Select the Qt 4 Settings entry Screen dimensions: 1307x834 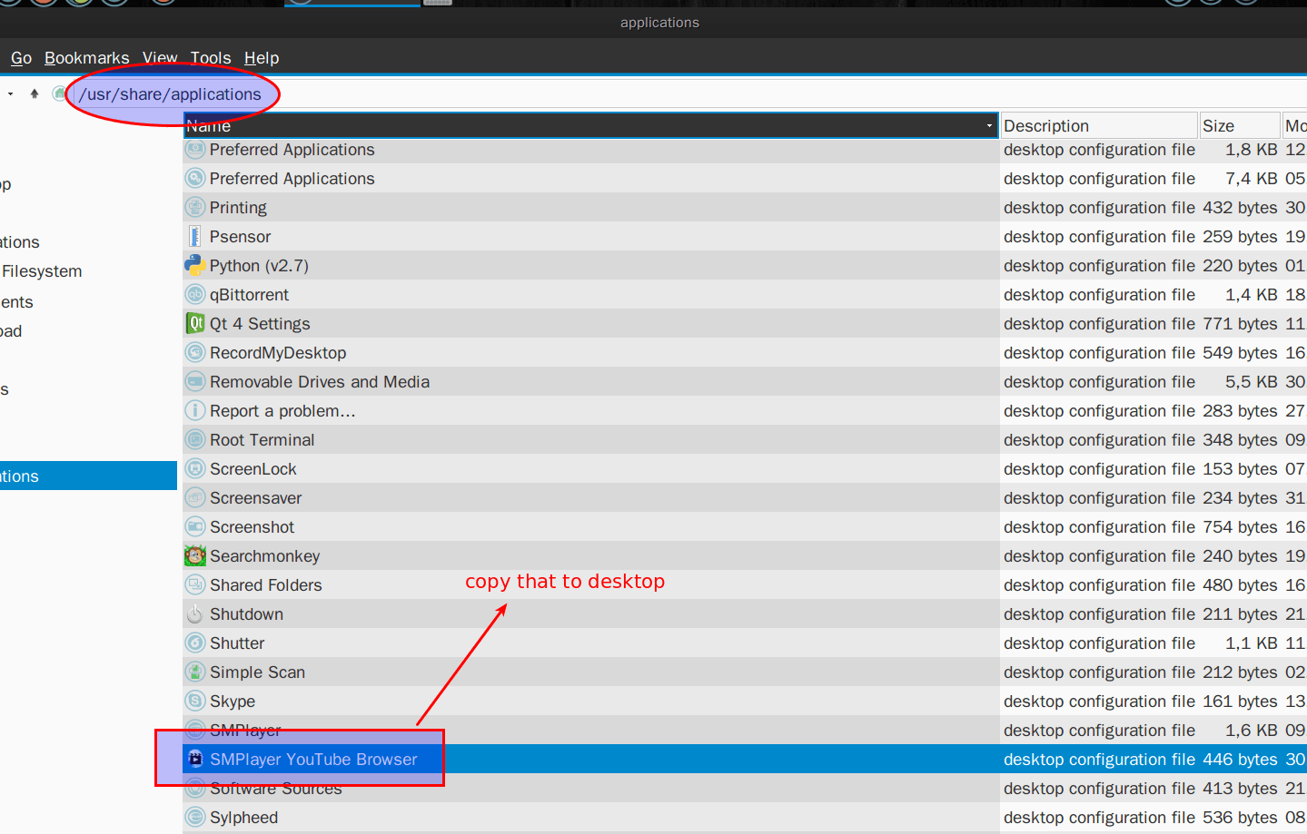tap(260, 324)
